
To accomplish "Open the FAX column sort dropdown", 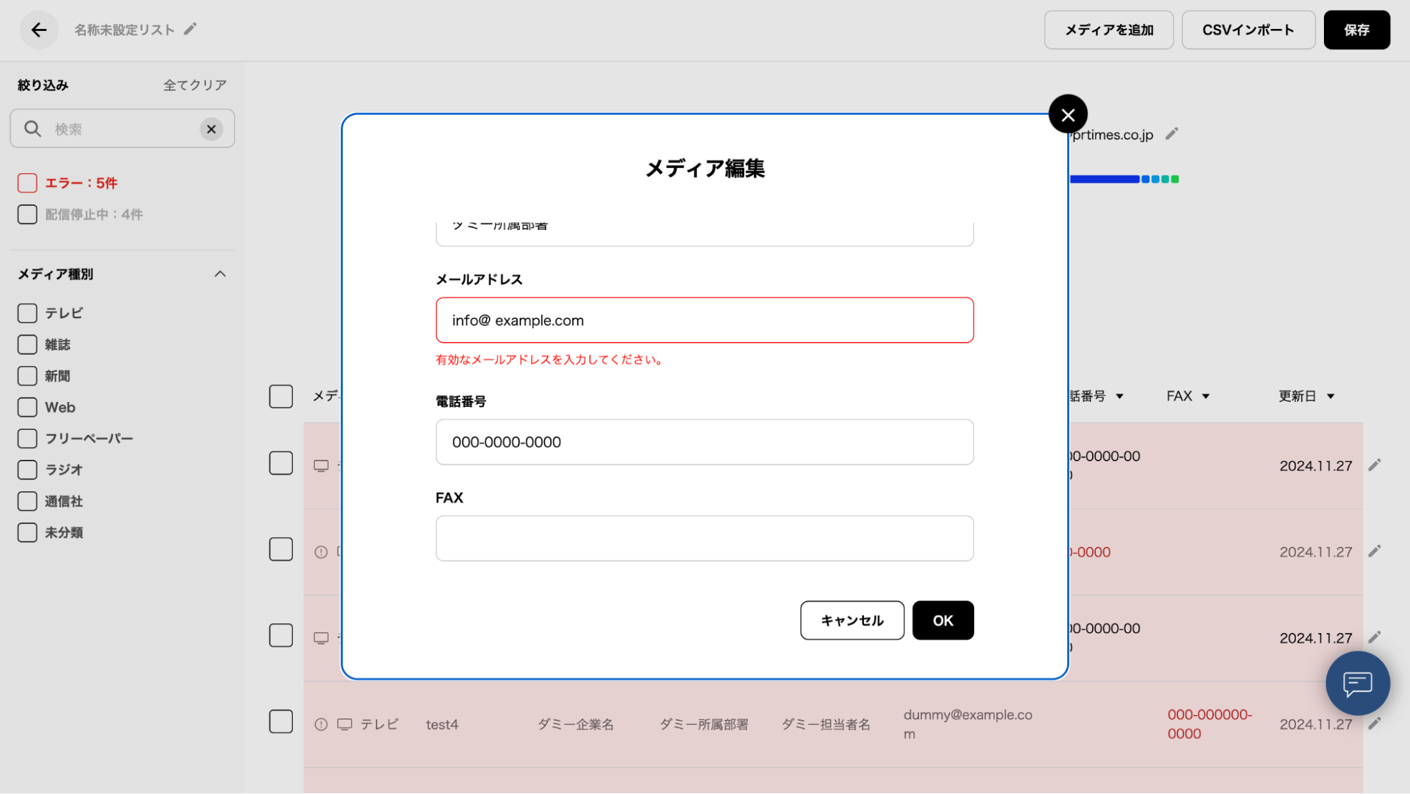I will 1205,396.
